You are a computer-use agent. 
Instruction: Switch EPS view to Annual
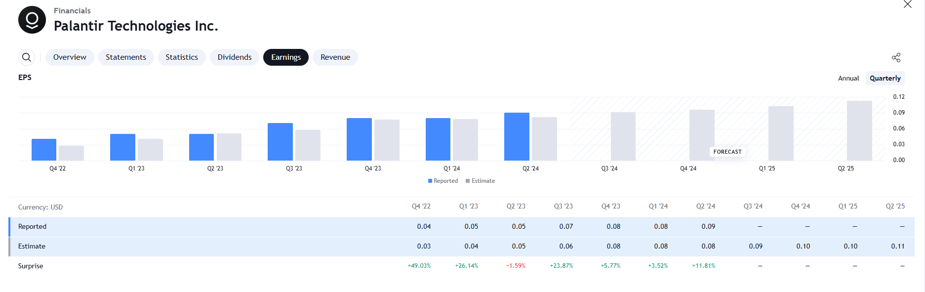848,78
